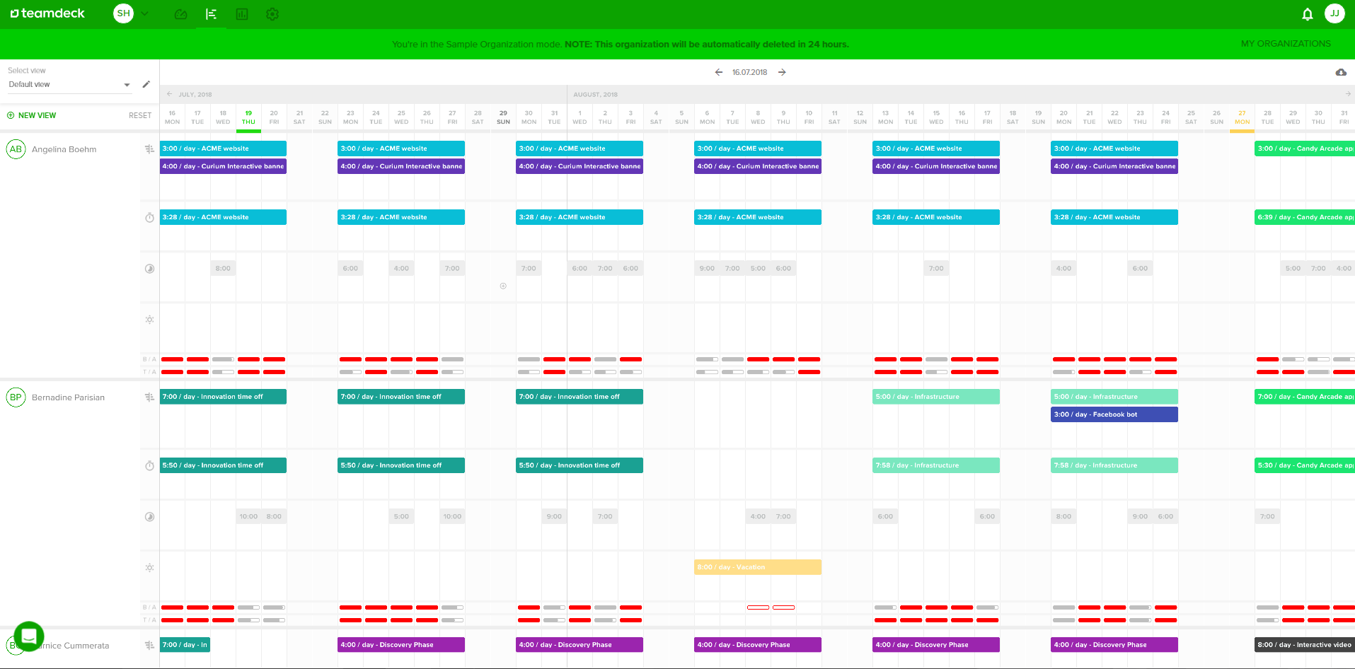Go to next date with the right arrow beside 16.07.2018
Screen dimensions: 1355x669
coord(782,72)
